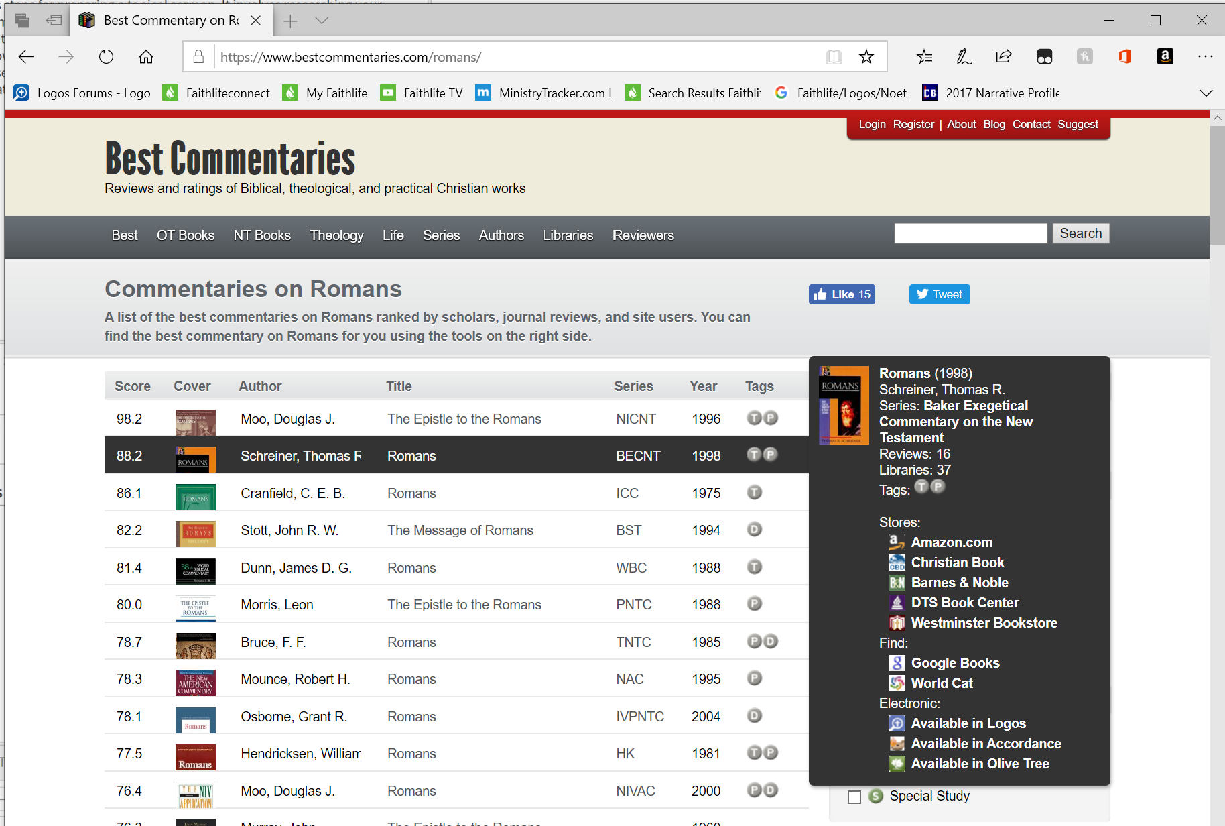
Task: Open browser settings and more menu
Action: click(x=1206, y=57)
